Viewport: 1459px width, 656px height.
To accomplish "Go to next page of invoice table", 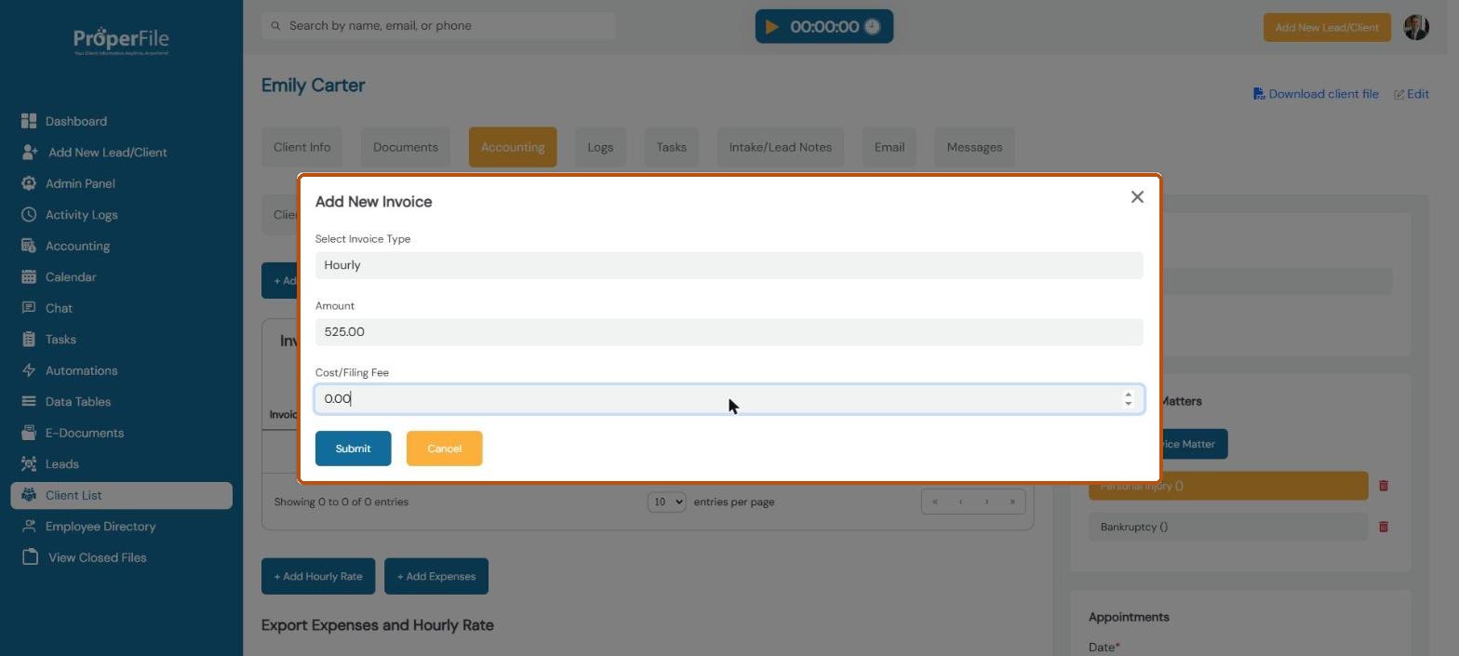I will click(x=986, y=502).
